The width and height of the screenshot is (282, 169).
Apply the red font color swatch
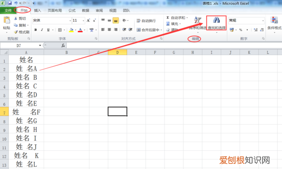tap(80, 30)
